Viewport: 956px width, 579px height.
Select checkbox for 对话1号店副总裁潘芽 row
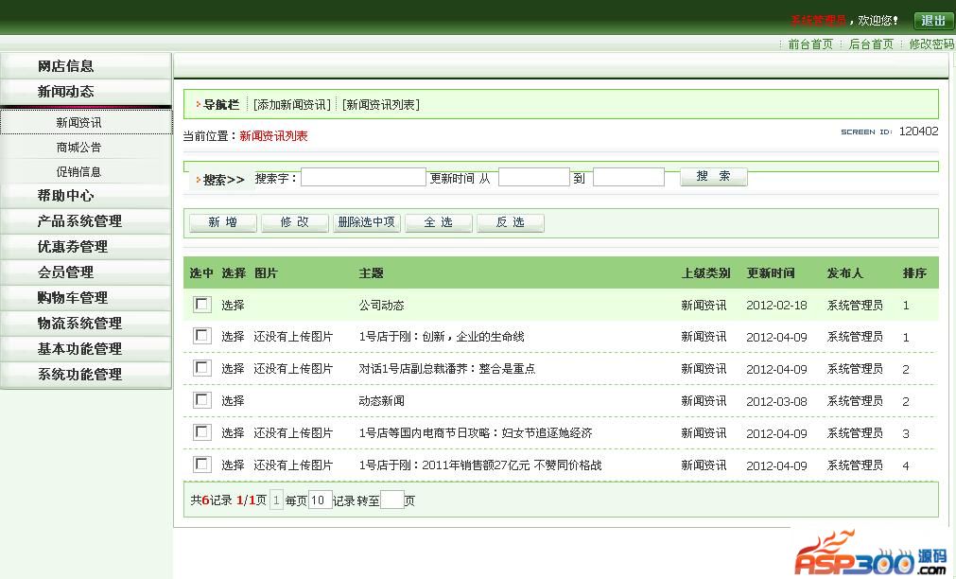(x=201, y=368)
